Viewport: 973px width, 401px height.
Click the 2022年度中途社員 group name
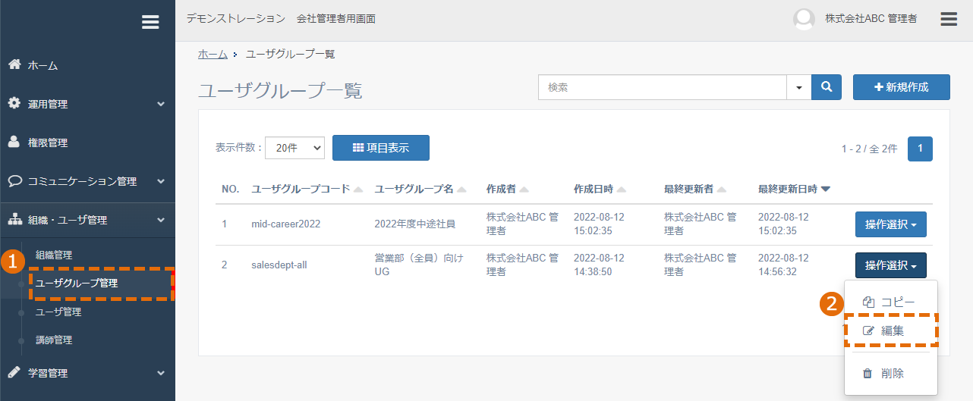415,224
